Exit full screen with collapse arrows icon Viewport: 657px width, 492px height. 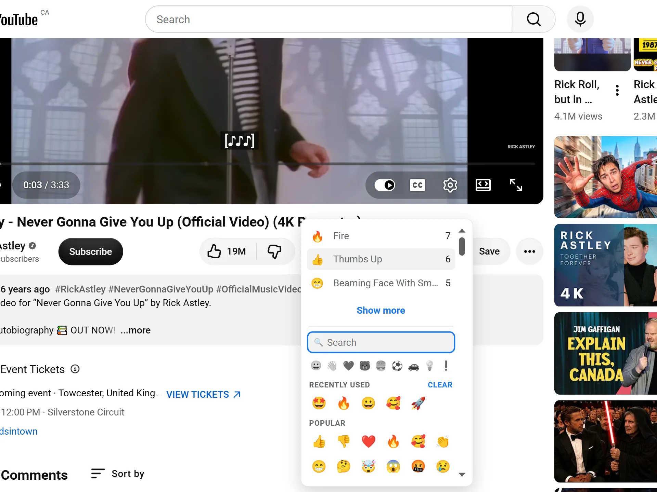tap(516, 185)
